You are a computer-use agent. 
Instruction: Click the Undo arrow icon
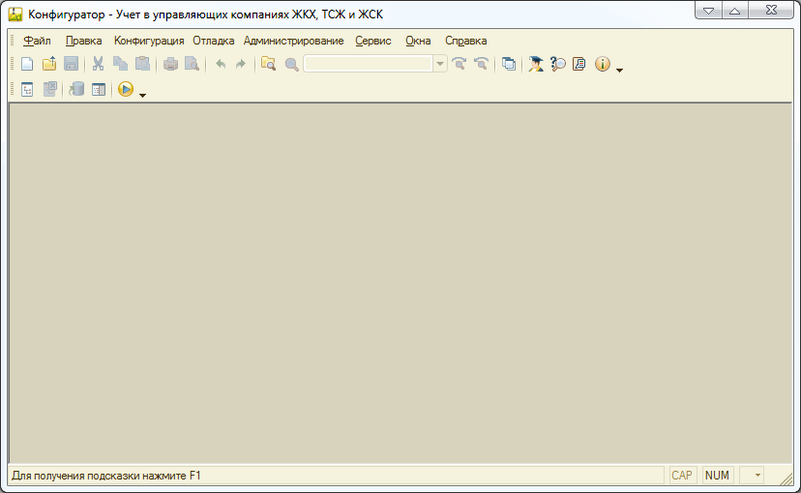tap(221, 64)
